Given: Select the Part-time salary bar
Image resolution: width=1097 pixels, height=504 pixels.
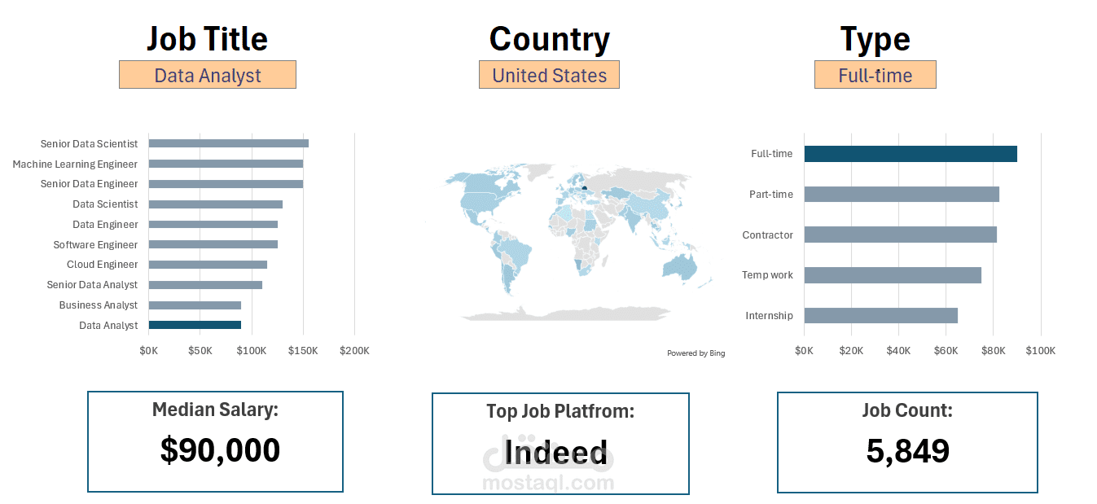Looking at the screenshot, I should pos(901,194).
